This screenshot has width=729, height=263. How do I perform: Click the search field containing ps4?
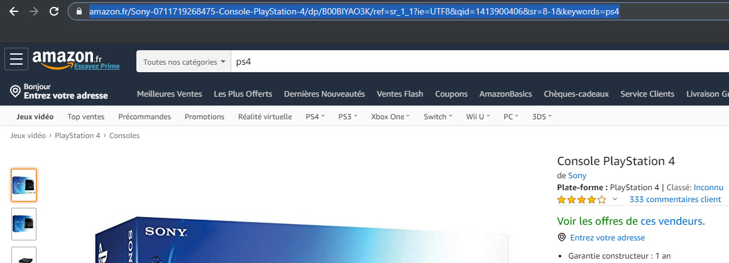click(478, 62)
